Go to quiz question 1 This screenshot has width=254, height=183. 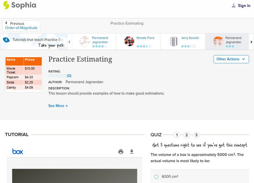coord(177,135)
